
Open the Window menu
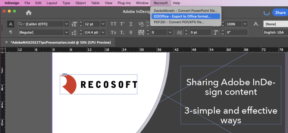142,3
